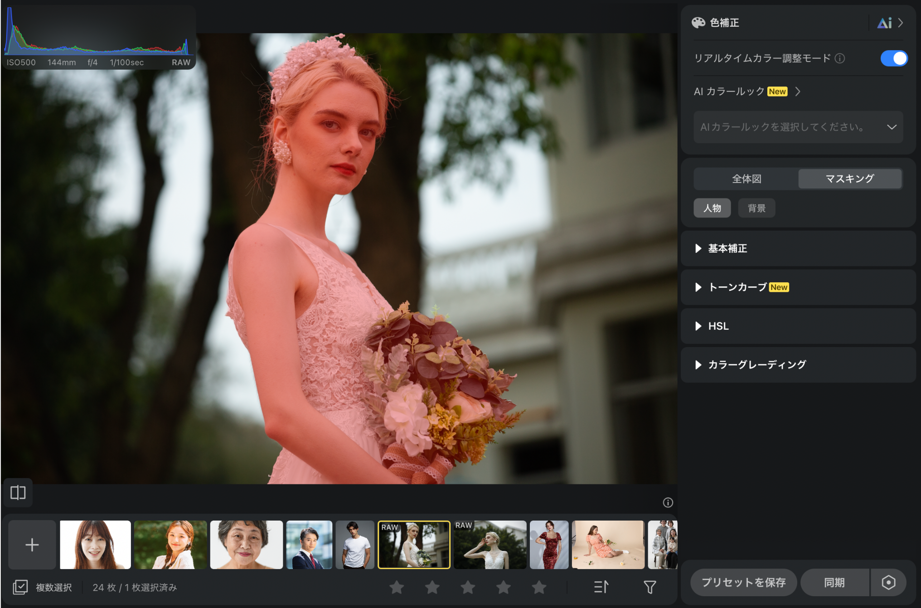Click the f/4 aperture text
This screenshot has height=608, width=921.
pyautogui.click(x=92, y=63)
